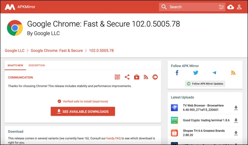
Task: Open the Play Store bag icon
Action: (x=137, y=77)
